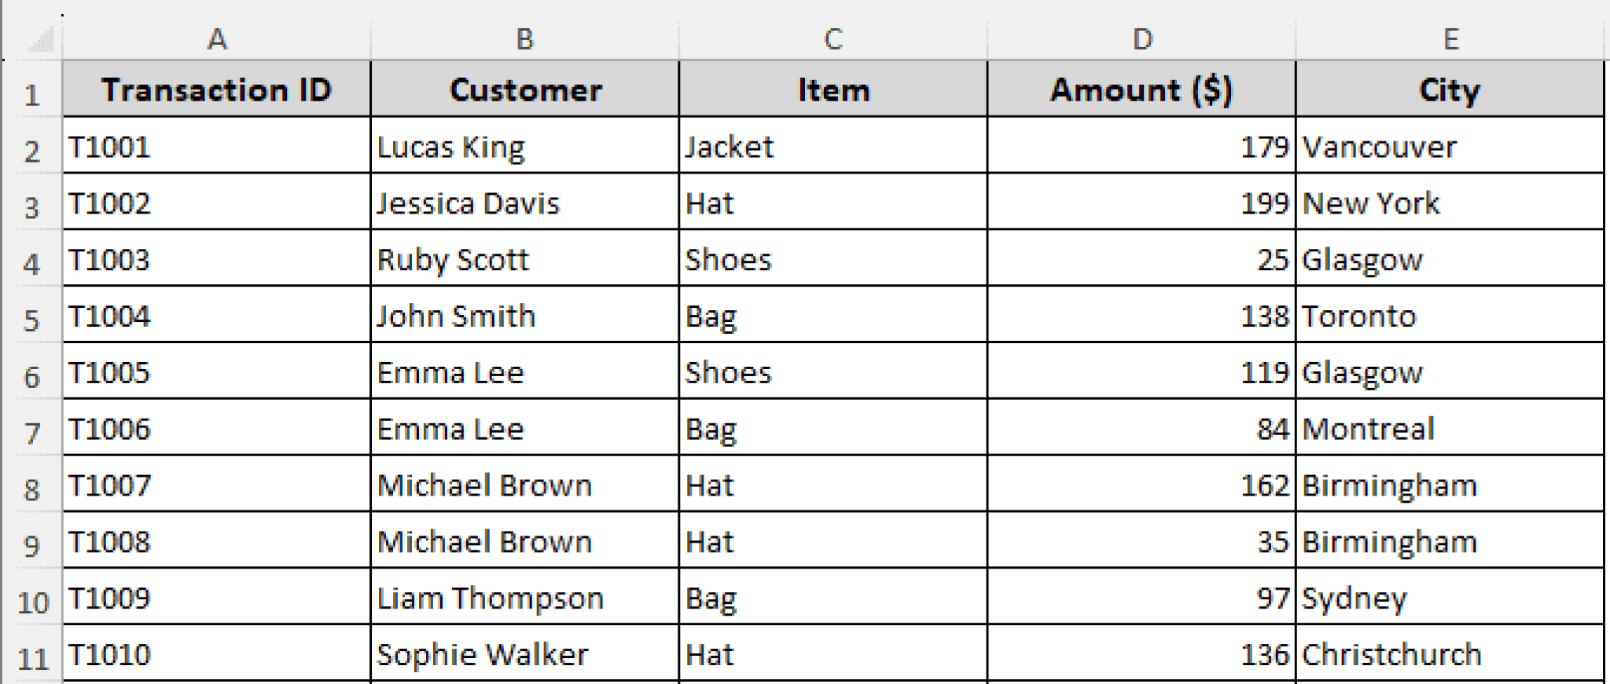This screenshot has width=1610, height=684.
Task: Click the Transaction ID header cell
Action: click(216, 90)
